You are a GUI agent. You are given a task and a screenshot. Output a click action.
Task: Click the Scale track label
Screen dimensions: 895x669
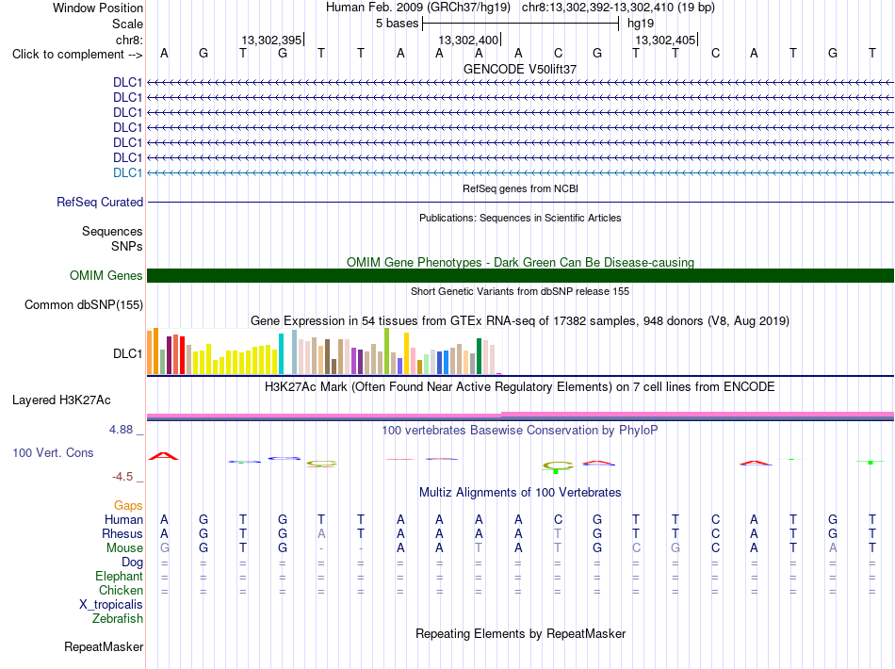[127, 24]
